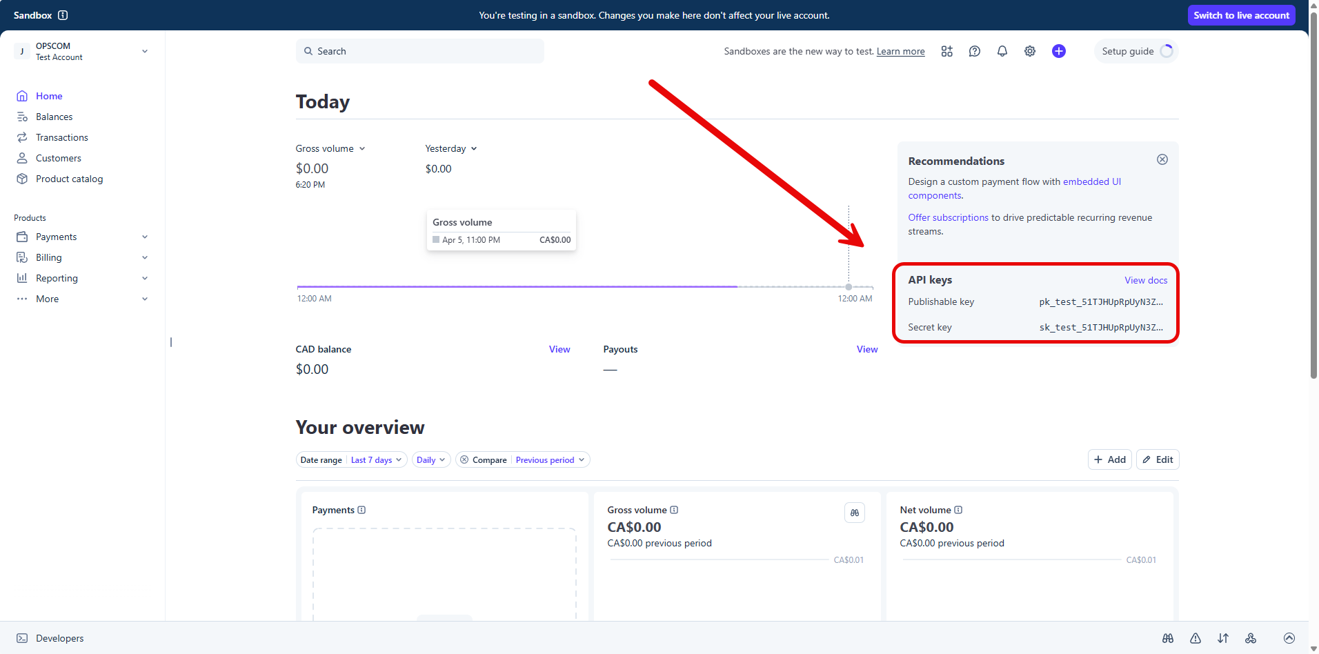Image resolution: width=1319 pixels, height=654 pixels.
Task: Dismiss the Recommendations panel
Action: 1162,159
